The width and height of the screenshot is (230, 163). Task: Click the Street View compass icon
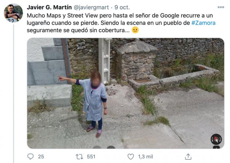[216, 139]
